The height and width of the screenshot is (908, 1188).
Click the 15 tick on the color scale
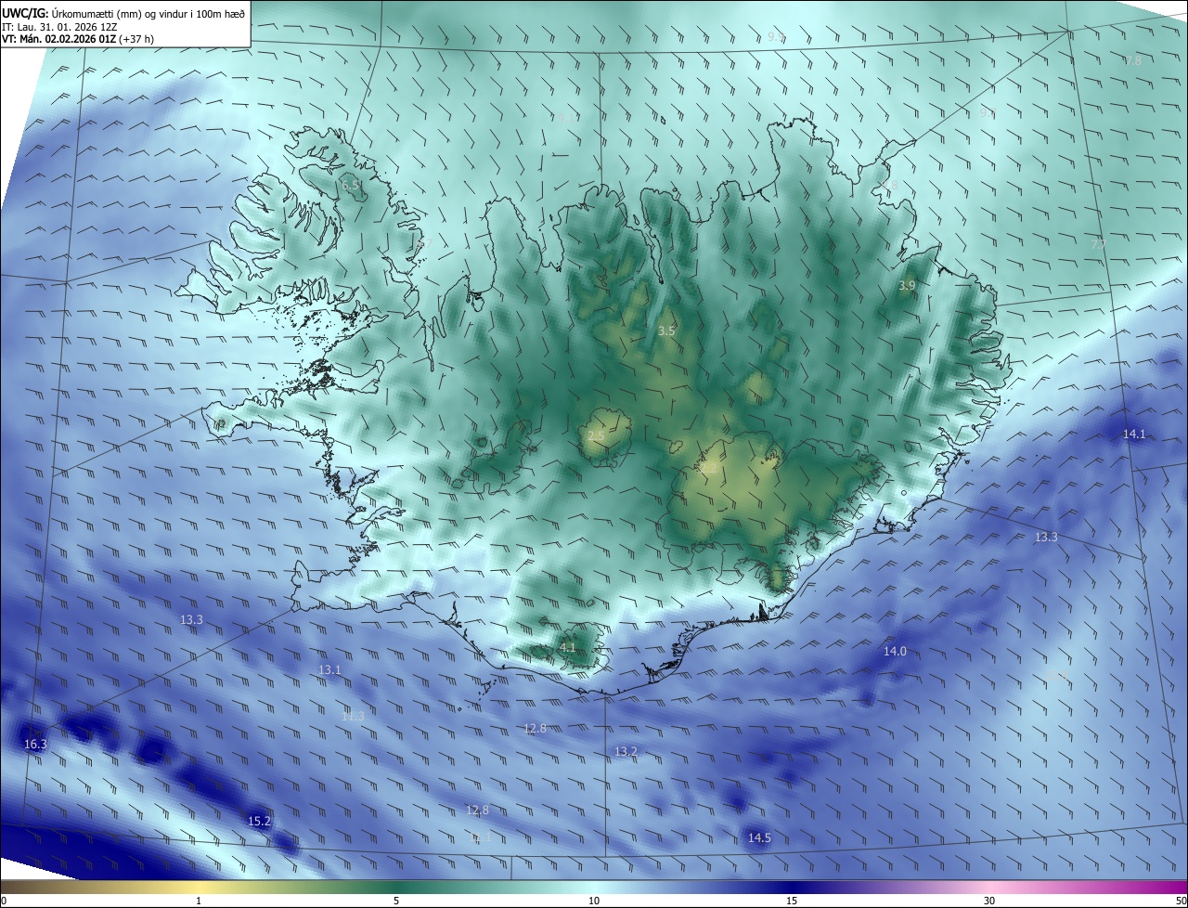point(792,901)
